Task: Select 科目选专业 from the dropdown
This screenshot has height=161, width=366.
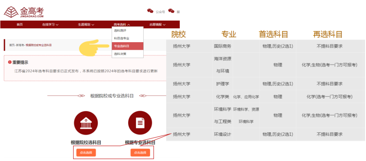Action: [x=127, y=38]
